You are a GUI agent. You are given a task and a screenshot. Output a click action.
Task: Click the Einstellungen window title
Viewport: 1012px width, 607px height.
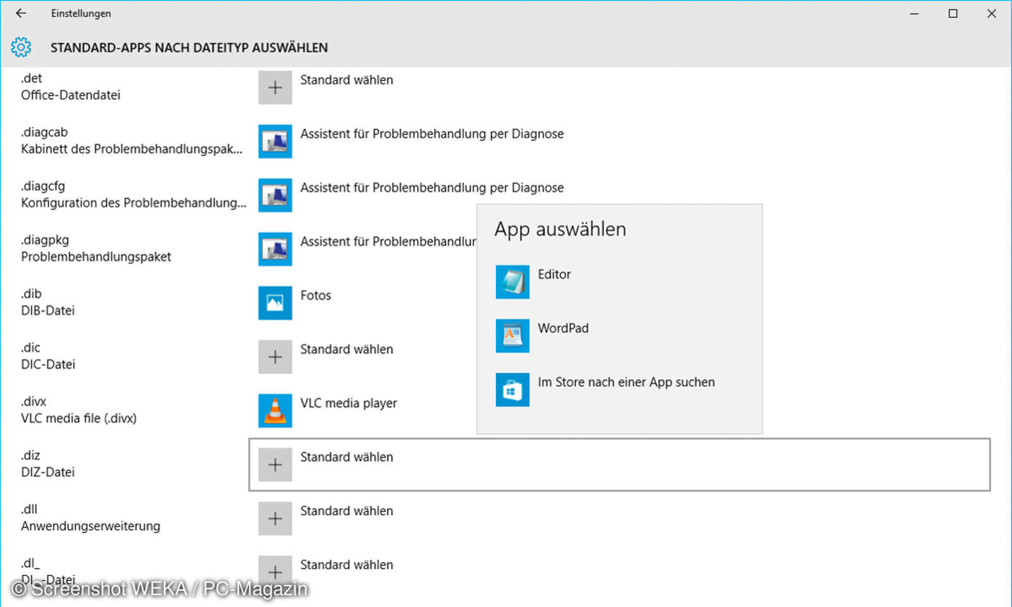[81, 13]
